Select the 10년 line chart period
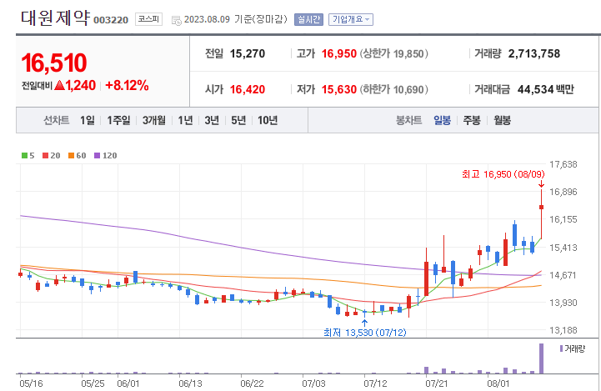The width and height of the screenshot is (601, 391). point(268,120)
